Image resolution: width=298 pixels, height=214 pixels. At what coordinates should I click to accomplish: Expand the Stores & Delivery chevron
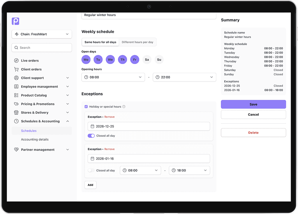[x=68, y=113]
